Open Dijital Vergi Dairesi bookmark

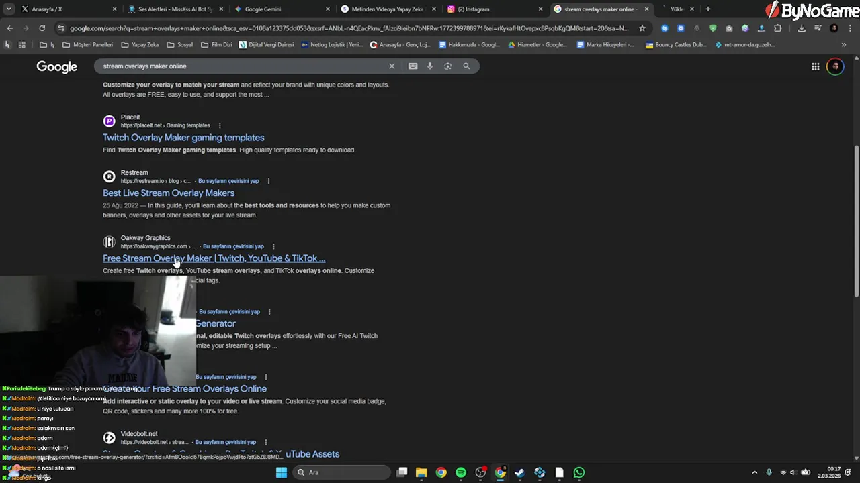(266, 45)
